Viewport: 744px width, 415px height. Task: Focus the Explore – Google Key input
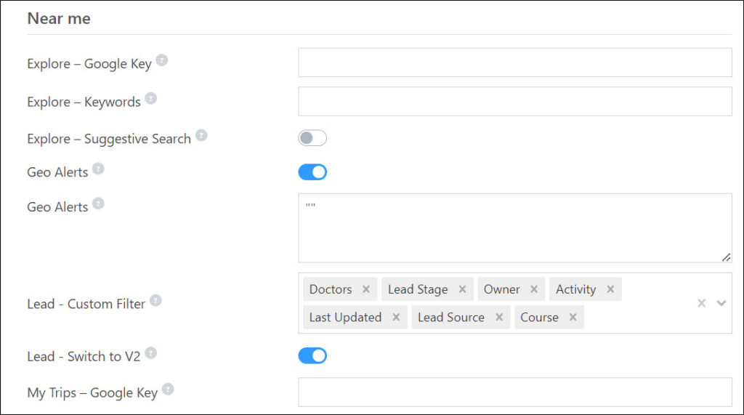(515, 63)
